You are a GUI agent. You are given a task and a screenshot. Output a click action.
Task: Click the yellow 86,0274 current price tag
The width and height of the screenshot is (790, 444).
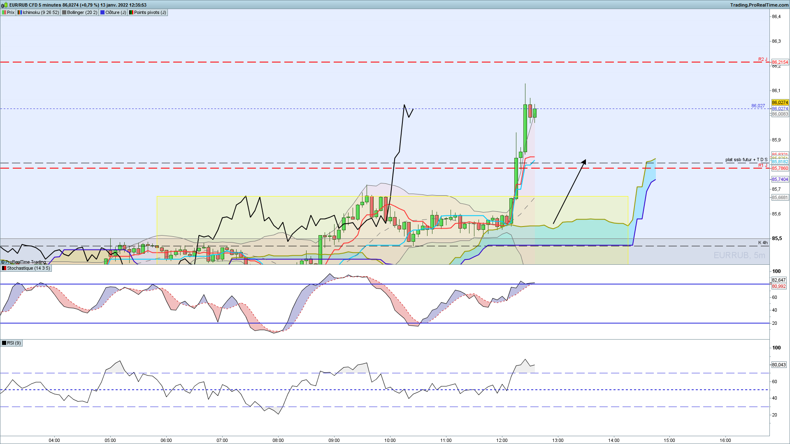(780, 102)
